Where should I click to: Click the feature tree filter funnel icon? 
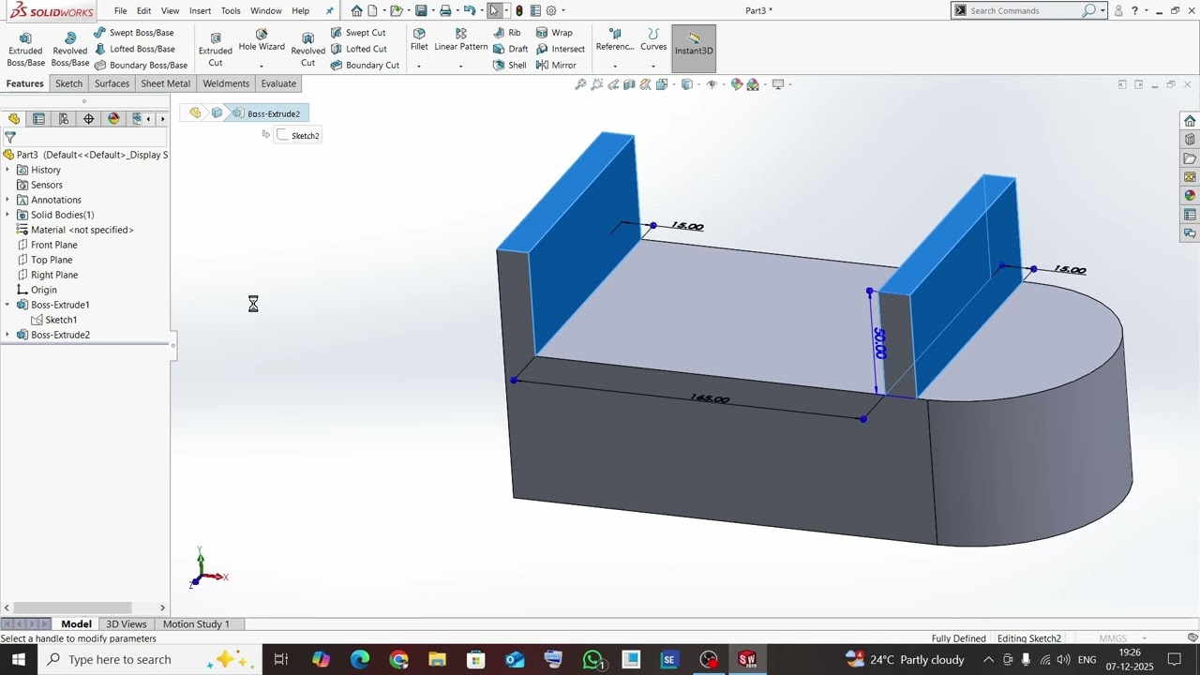tap(10, 137)
